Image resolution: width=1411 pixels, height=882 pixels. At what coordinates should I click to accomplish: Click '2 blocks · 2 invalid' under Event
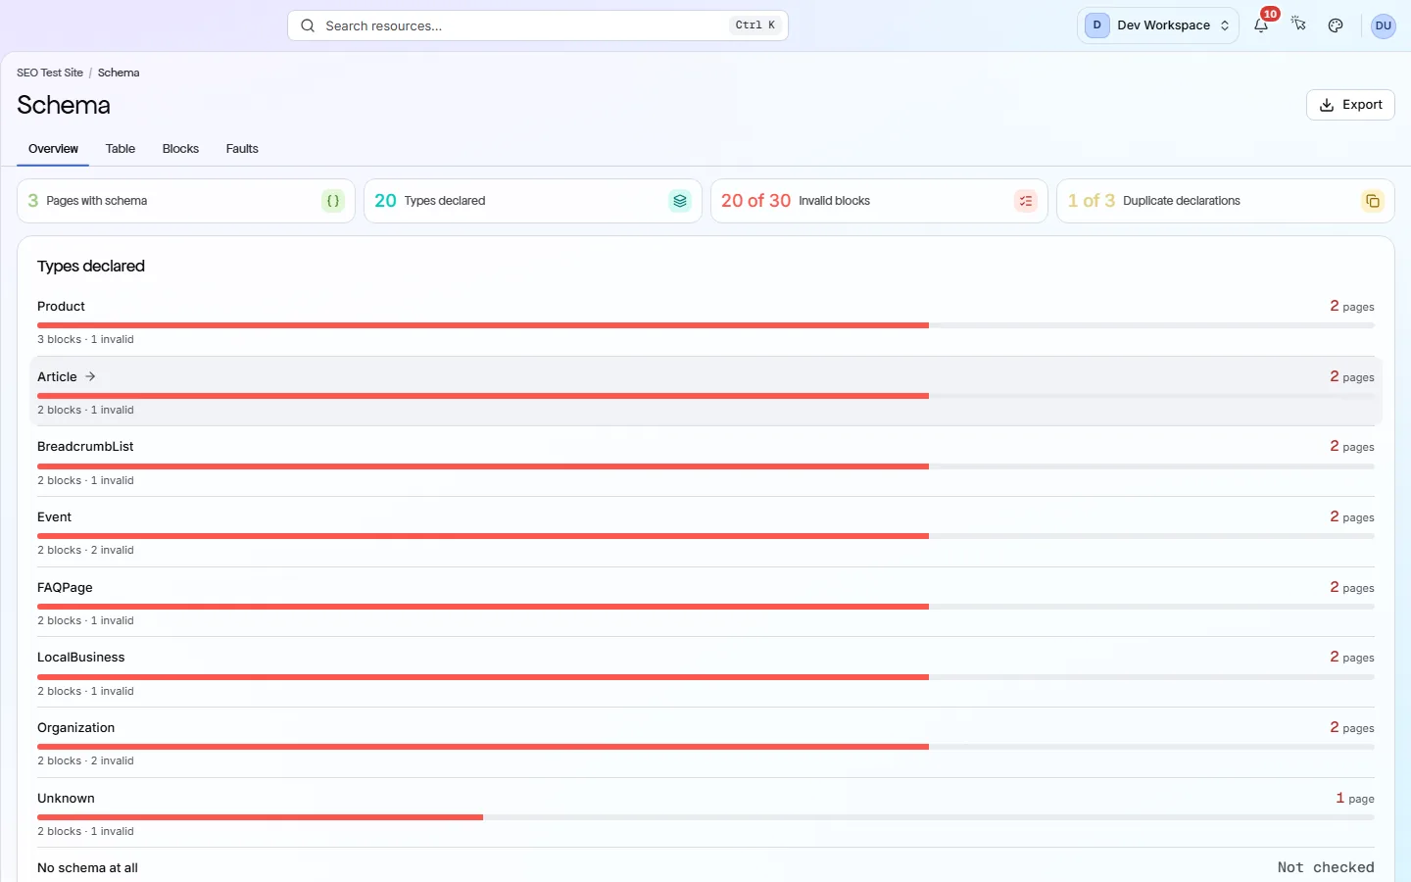[x=85, y=550]
